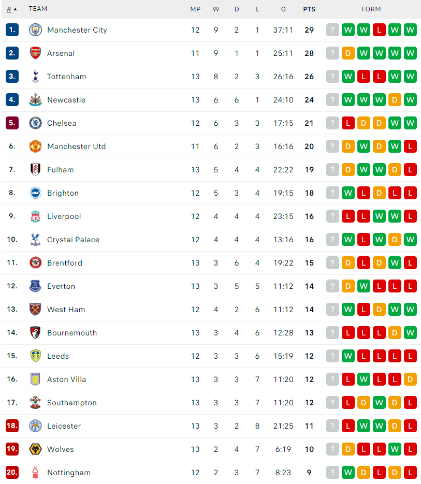The height and width of the screenshot is (484, 421).
Task: Click the Liverpool club crest icon
Action: 35,216
